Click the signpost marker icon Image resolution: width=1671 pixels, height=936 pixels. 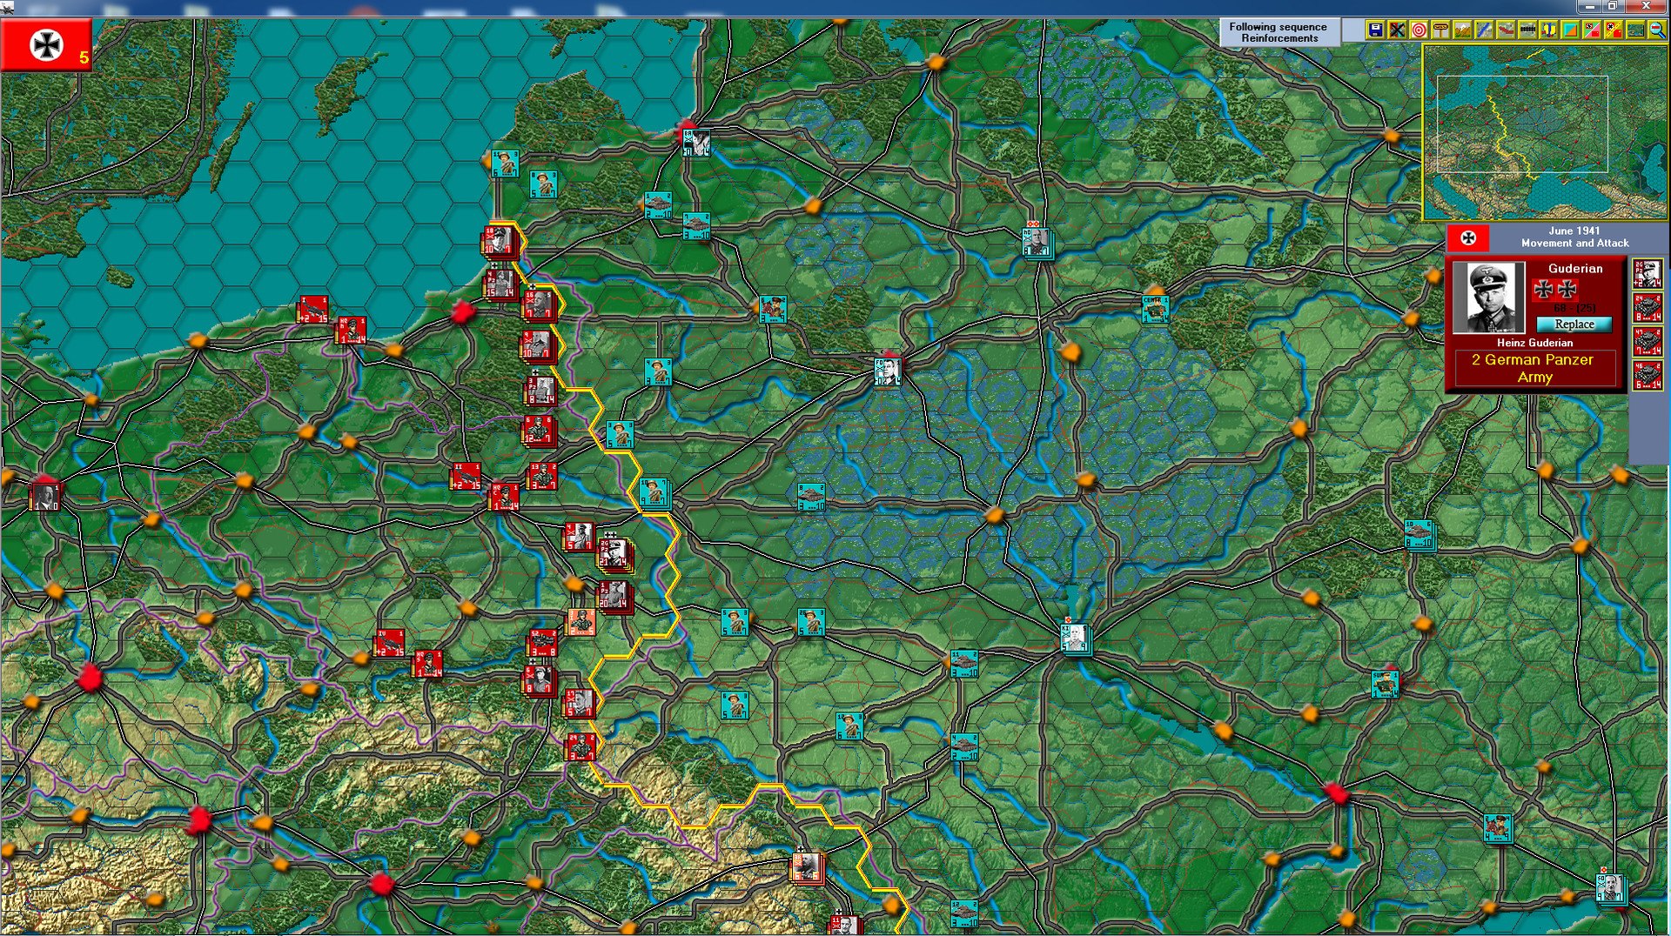pyautogui.click(x=1439, y=30)
